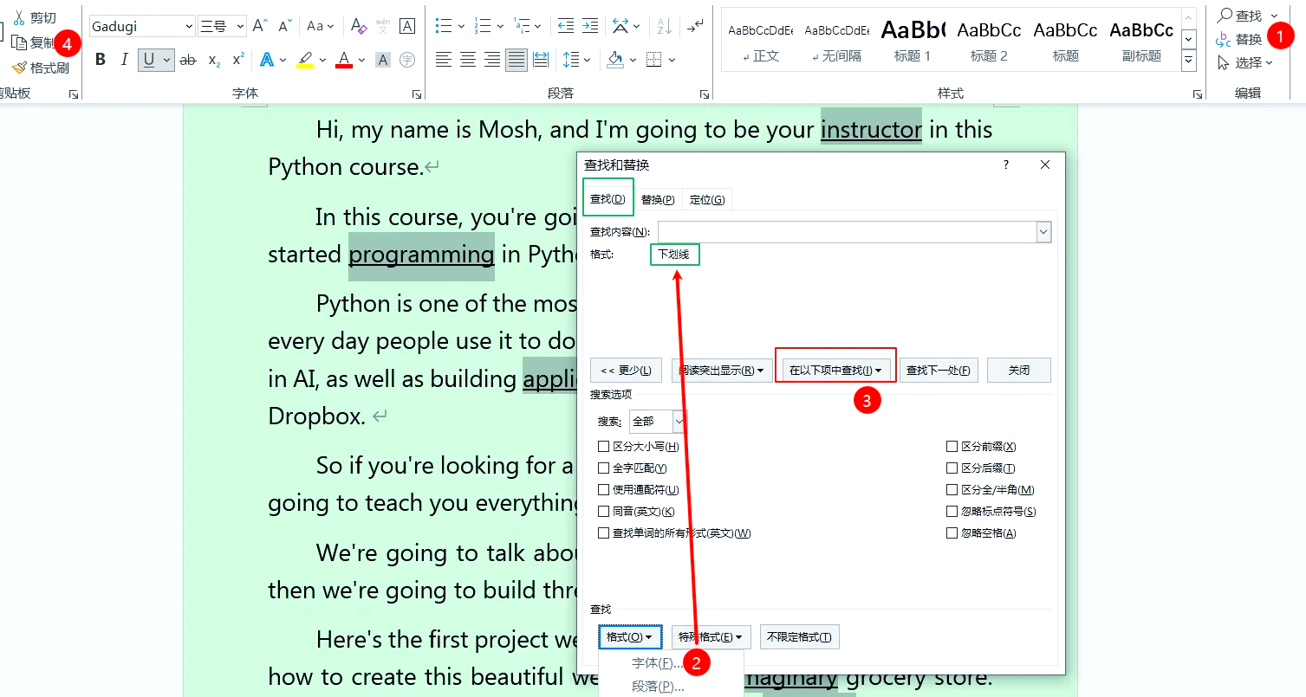Enable the 区分大小写 (match case) checkbox
The image size is (1306, 697).
pos(603,447)
